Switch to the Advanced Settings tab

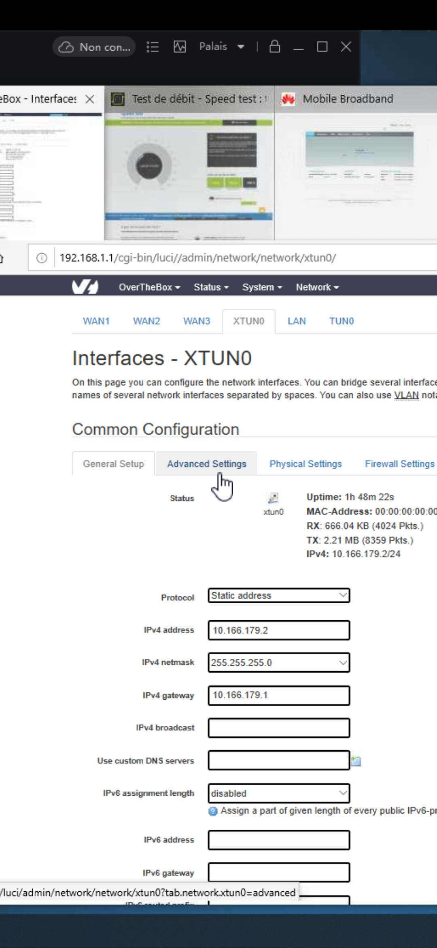(x=206, y=464)
